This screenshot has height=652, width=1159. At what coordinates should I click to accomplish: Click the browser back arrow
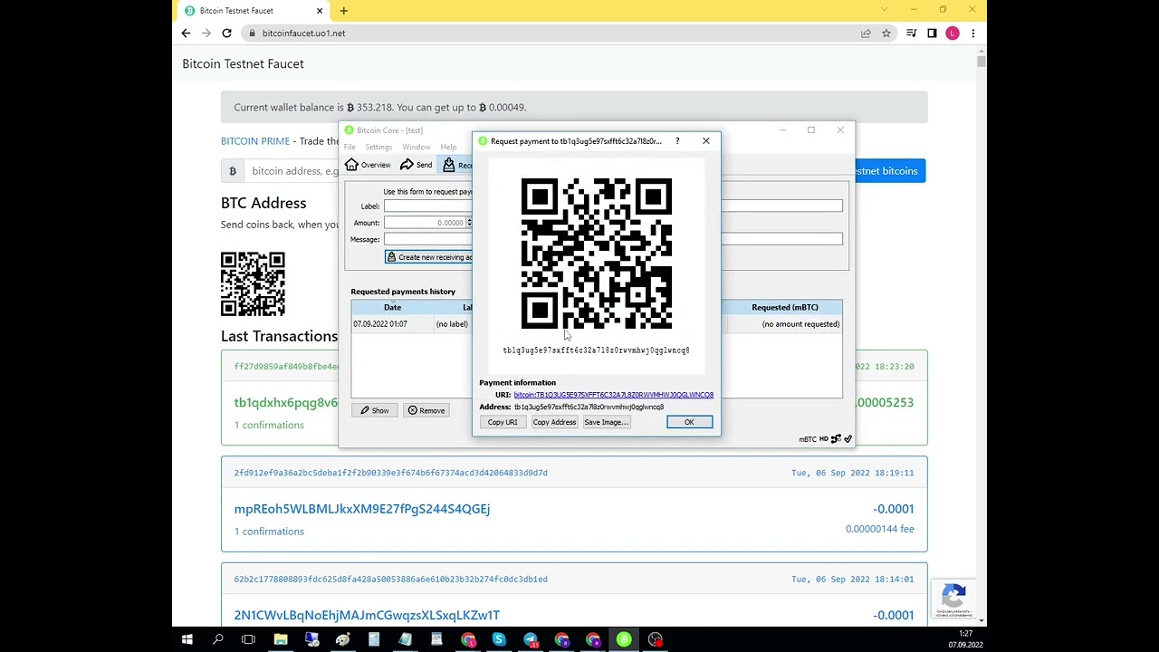tap(186, 34)
